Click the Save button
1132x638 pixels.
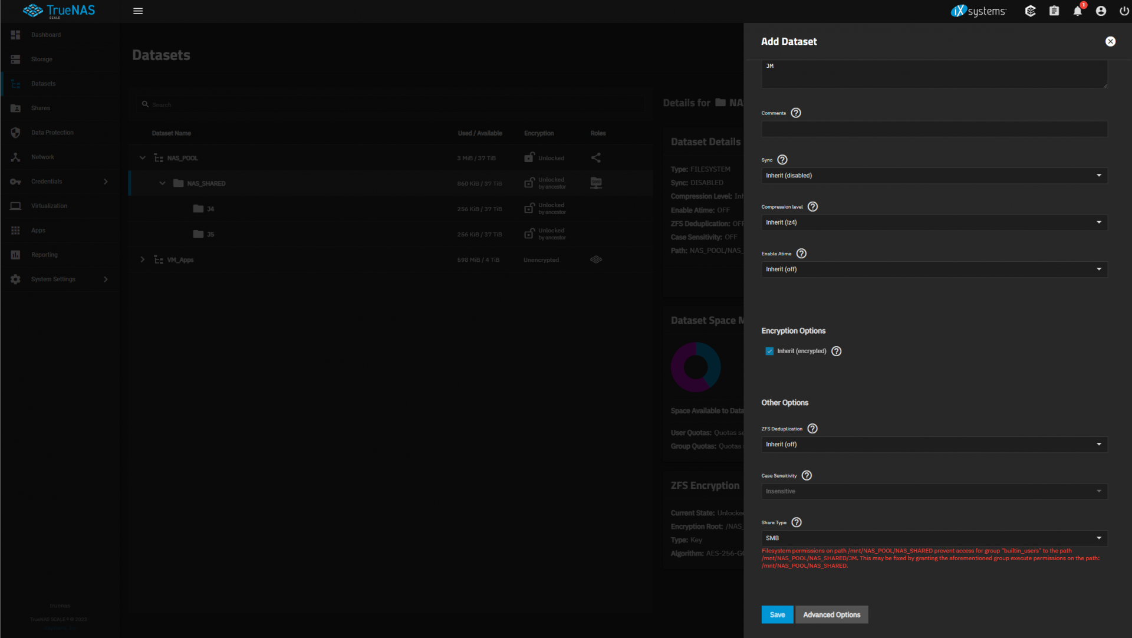pyautogui.click(x=777, y=614)
